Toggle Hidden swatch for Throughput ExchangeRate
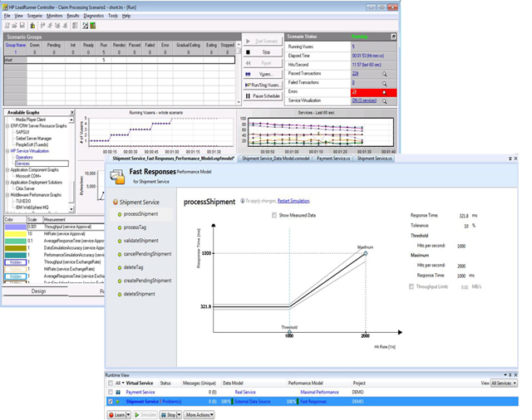532x420 pixels. 15,262
